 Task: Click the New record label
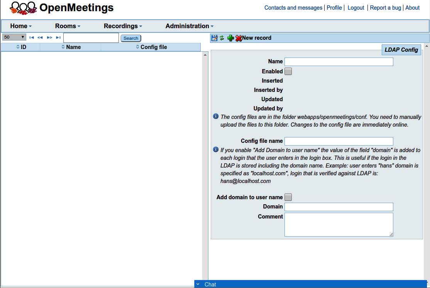(x=256, y=38)
